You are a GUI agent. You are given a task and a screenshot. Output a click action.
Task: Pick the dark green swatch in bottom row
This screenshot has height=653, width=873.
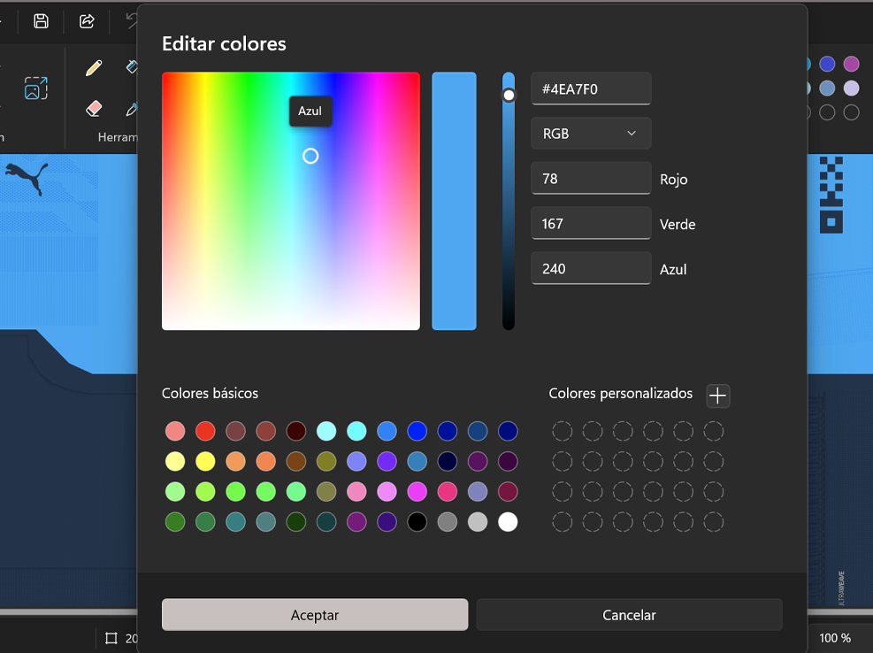[x=296, y=522]
